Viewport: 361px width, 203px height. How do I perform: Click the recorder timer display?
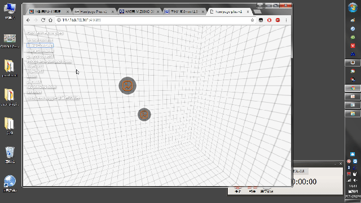pos(305,182)
